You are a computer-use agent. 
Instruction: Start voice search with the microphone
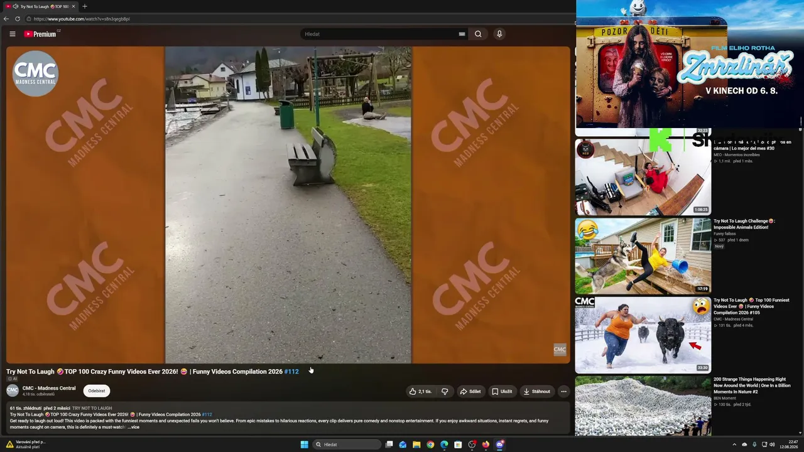(499, 34)
